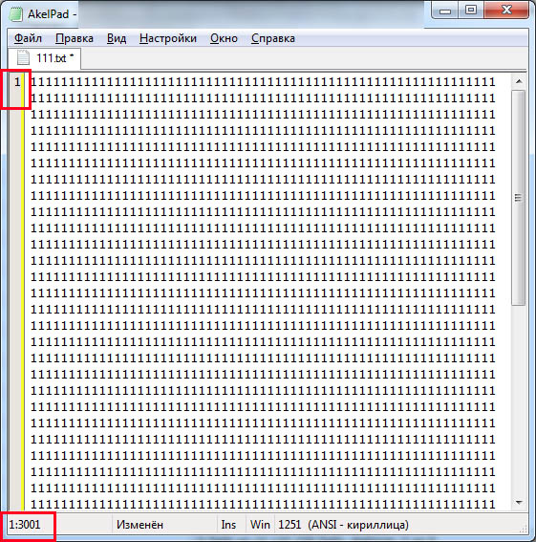Screen dimensions: 536x542
Task: Click the scroll up arrow
Action: 519,81
